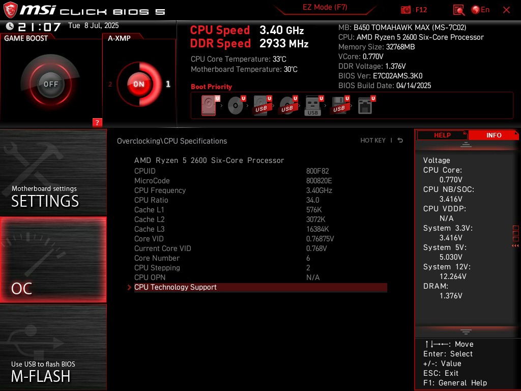Select A-XMP profile 1
Screen dimensions: 521x391
coord(168,84)
